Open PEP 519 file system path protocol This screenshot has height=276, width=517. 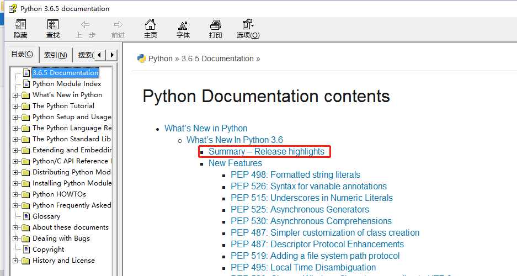[315, 256]
